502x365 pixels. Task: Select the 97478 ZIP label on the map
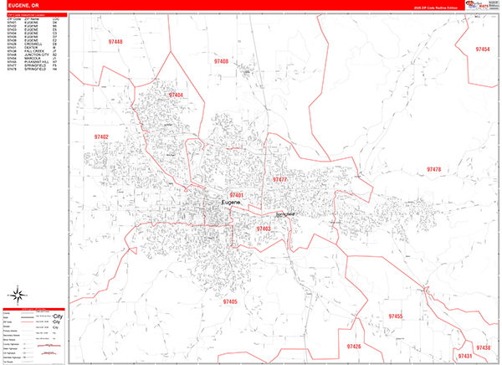pyautogui.click(x=433, y=169)
